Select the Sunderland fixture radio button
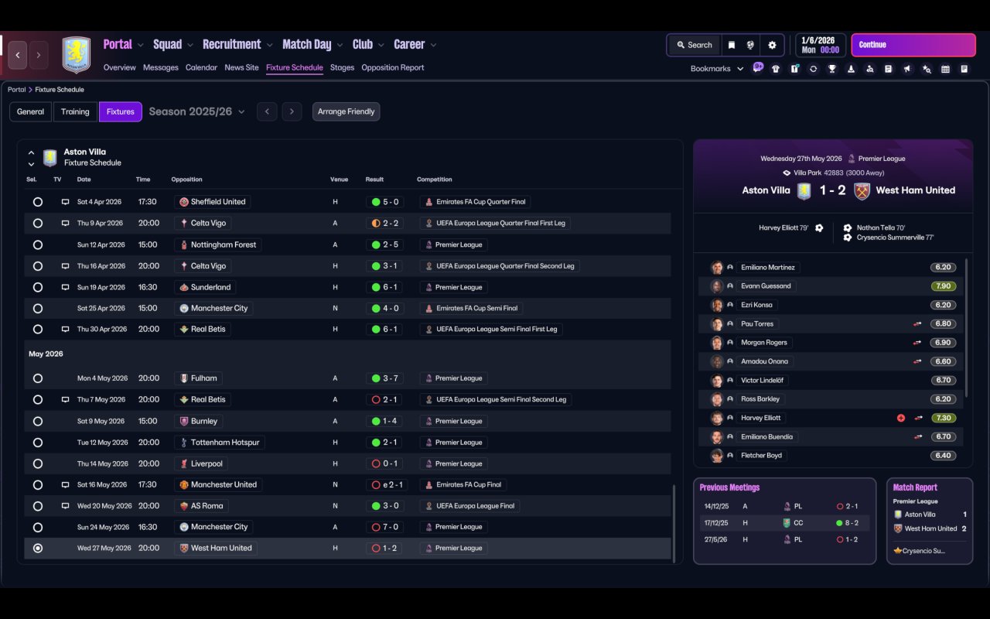 coord(38,287)
